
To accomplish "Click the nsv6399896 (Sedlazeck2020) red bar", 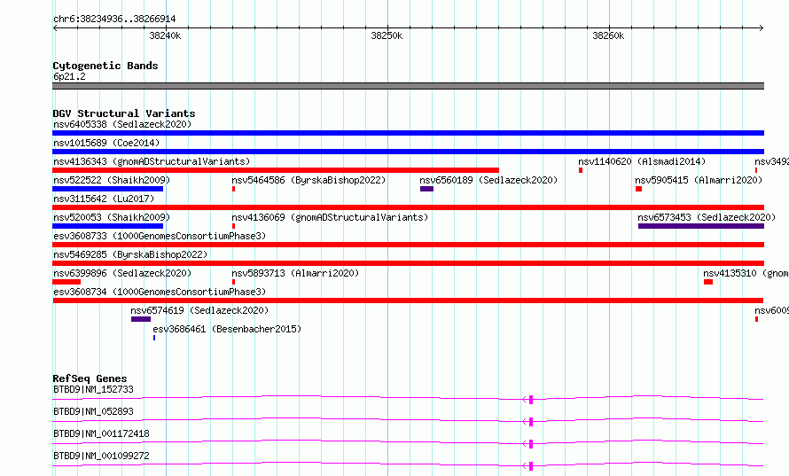I will (66, 282).
